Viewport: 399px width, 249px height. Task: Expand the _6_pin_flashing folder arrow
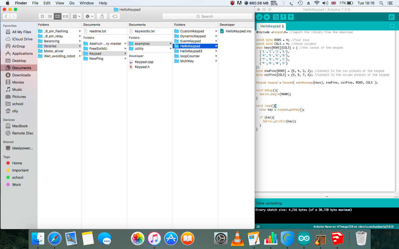pos(80,31)
